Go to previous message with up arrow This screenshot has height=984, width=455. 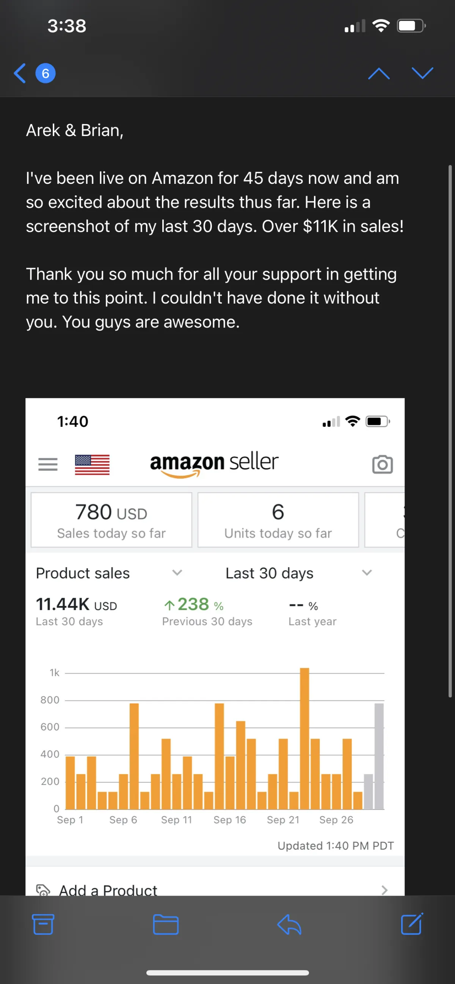378,73
